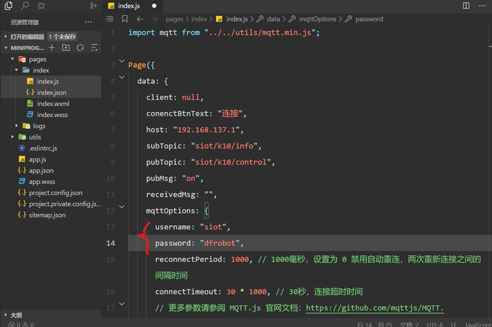Open the search icon in top bar
The height and width of the screenshot is (327, 492).
click(25, 5)
